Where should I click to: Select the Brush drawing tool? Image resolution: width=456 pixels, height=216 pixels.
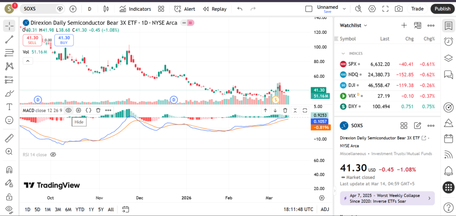click(9, 94)
